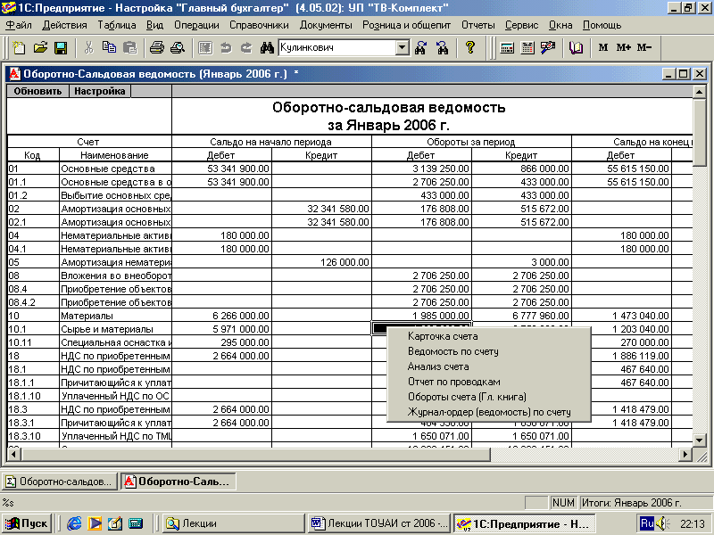Switch to Лекции ТОУАИ ст 2006 Word taskbar button
This screenshot has height=535, width=714.
point(379,523)
